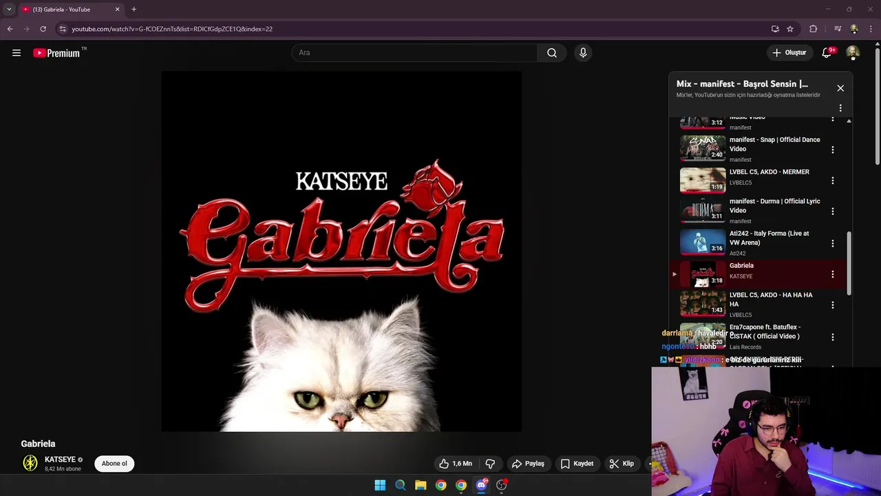This screenshot has width=881, height=496.
Task: Open options for Era7capone CISTAK row
Action: [833, 337]
